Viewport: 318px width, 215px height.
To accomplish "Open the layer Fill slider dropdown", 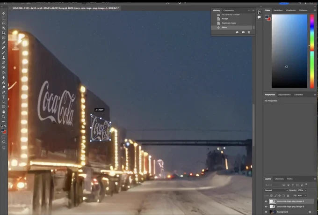I will pyautogui.click(x=305, y=195).
